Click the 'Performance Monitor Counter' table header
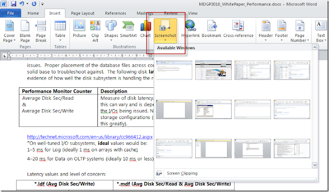This screenshot has height=192, width=329. (x=57, y=91)
